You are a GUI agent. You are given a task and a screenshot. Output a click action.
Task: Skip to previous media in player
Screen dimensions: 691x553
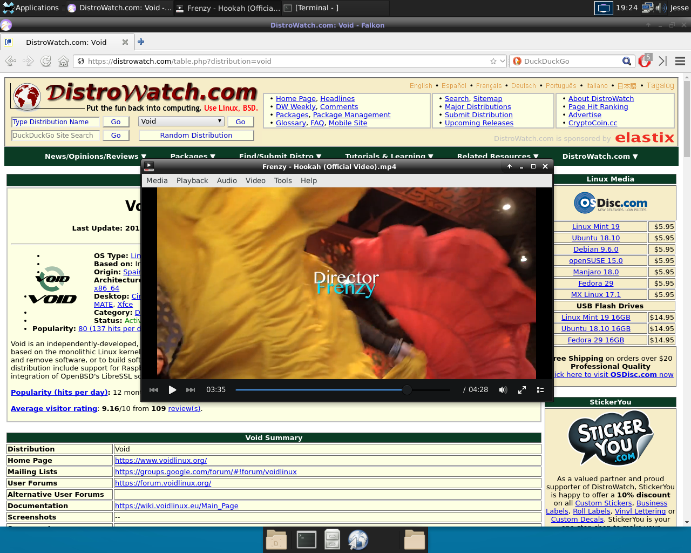click(x=154, y=390)
